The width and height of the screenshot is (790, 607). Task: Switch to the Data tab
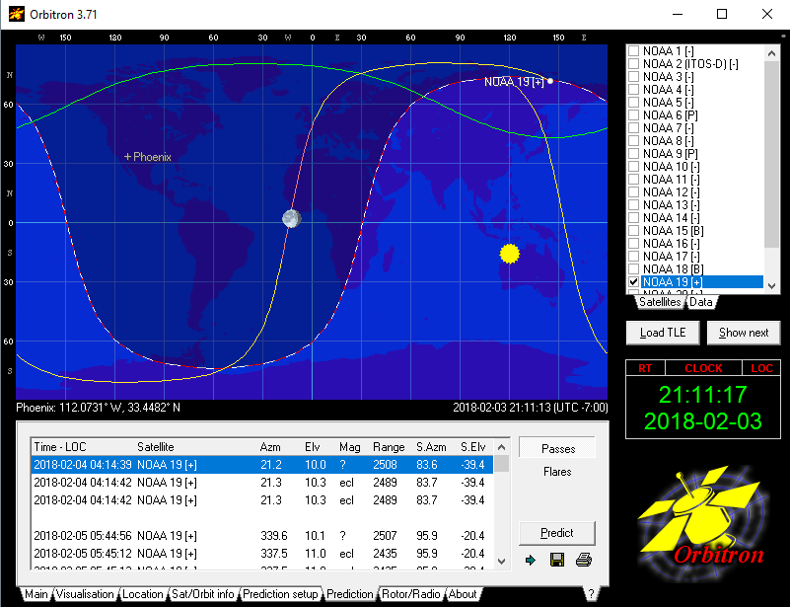pyautogui.click(x=701, y=301)
